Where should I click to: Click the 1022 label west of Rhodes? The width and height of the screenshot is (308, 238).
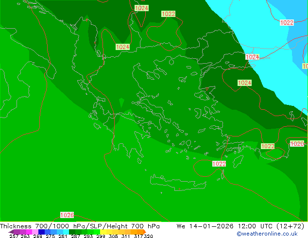[219, 164]
